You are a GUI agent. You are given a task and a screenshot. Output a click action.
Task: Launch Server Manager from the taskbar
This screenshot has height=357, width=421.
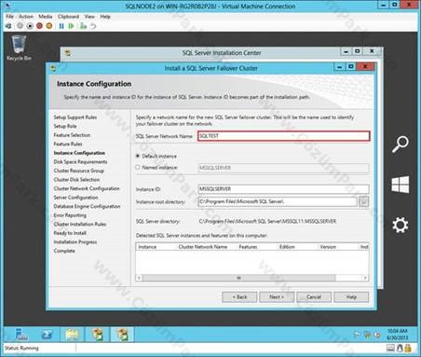21,335
